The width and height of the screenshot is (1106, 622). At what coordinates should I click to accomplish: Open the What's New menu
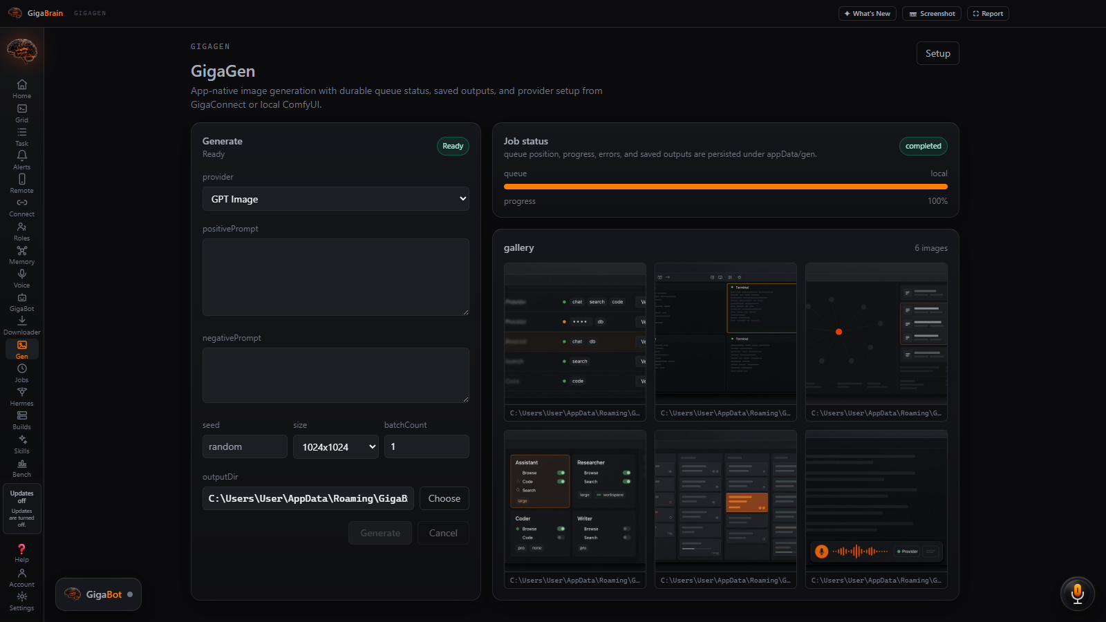tap(868, 14)
